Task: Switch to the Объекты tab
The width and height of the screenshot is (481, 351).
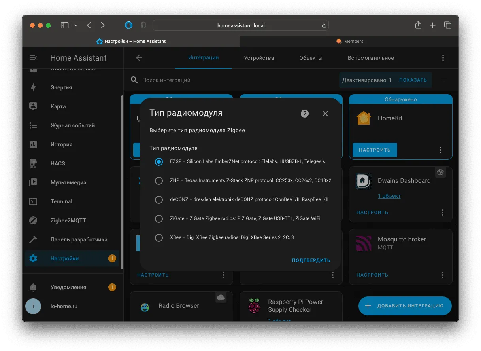Action: pyautogui.click(x=311, y=58)
